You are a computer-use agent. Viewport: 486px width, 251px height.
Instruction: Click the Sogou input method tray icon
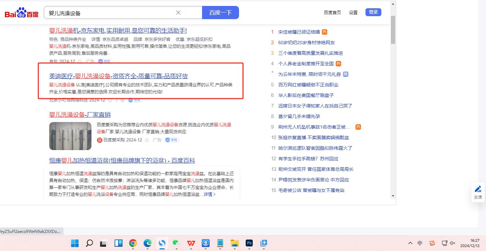coord(432,243)
